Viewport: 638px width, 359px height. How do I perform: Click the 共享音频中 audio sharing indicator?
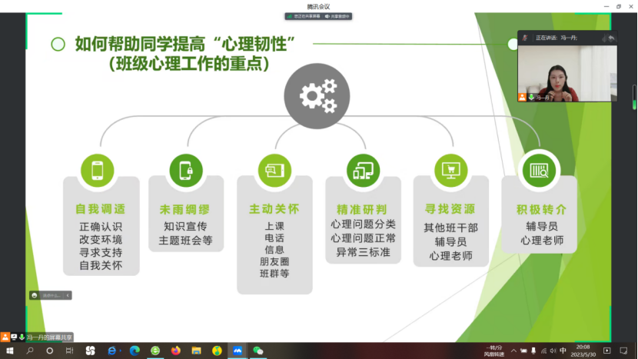tap(337, 16)
